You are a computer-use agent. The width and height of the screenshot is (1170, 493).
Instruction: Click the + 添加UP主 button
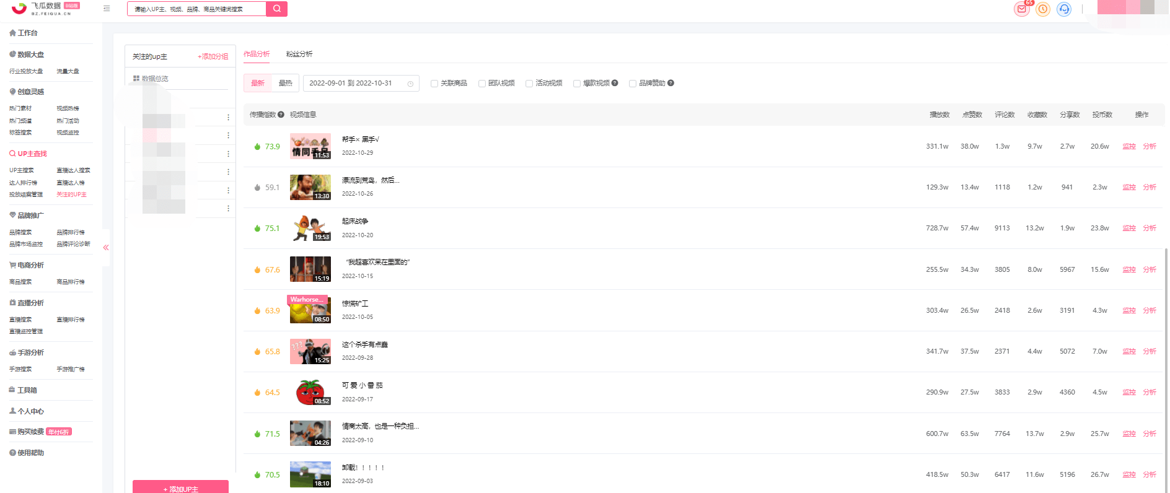(180, 487)
